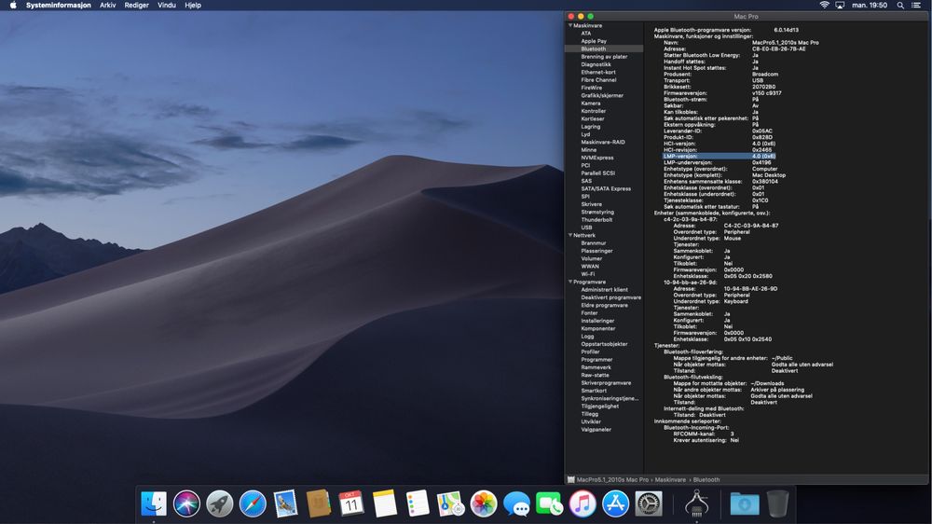This screenshot has height=524, width=932.
Task: Open App Store icon in dock
Action: pyautogui.click(x=615, y=503)
